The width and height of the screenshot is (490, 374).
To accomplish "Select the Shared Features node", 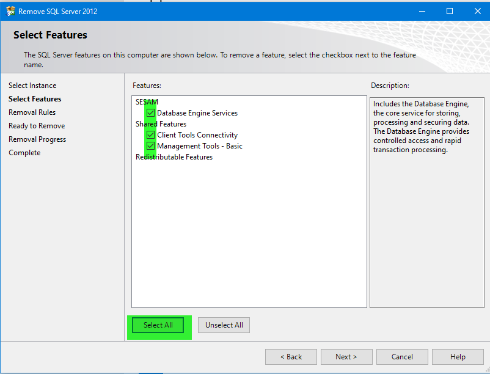I will click(161, 124).
